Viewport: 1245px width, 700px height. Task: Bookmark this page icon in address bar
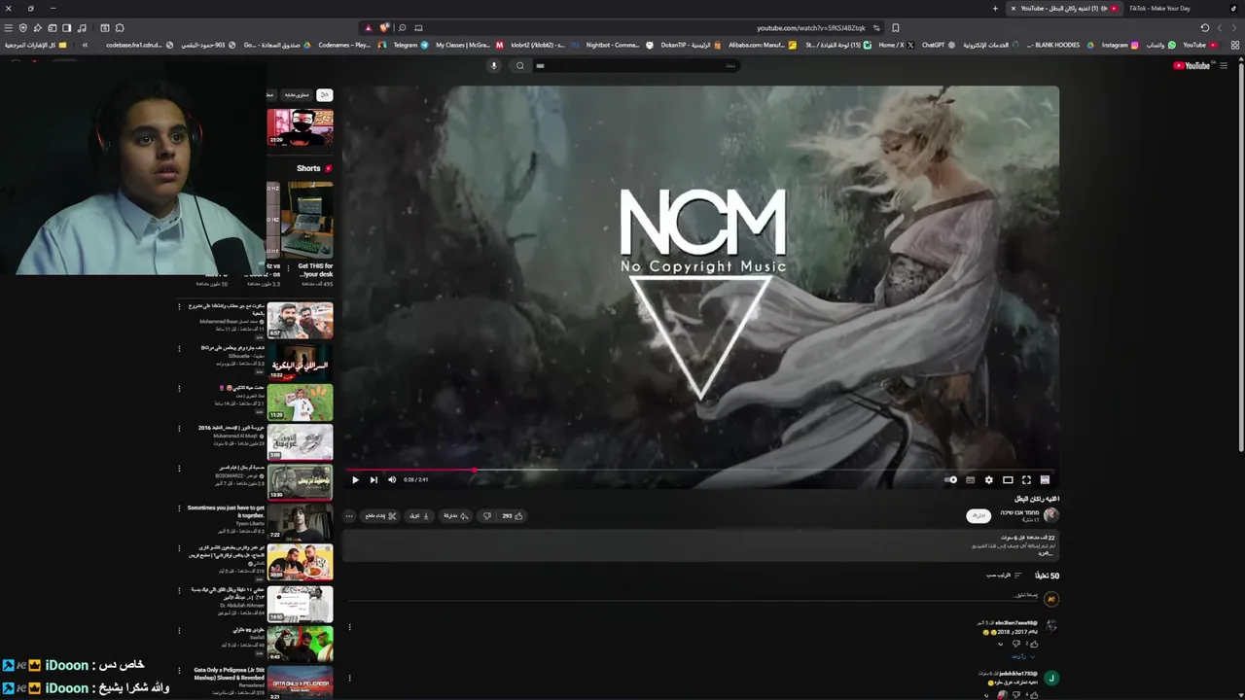[896, 27]
